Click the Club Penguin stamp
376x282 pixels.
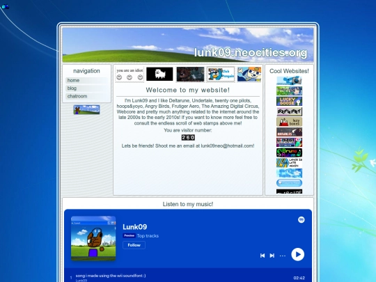(221, 75)
